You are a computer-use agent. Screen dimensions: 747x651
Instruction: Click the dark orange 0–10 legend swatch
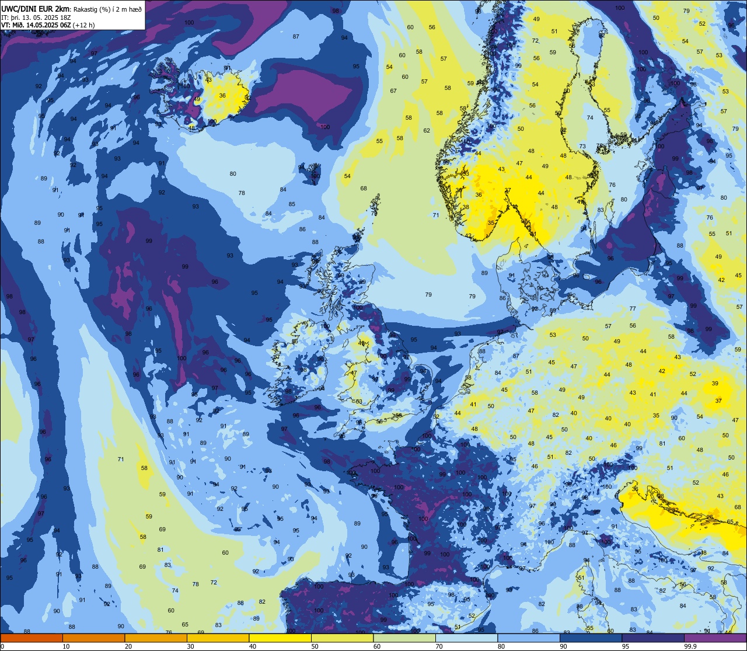click(x=32, y=638)
